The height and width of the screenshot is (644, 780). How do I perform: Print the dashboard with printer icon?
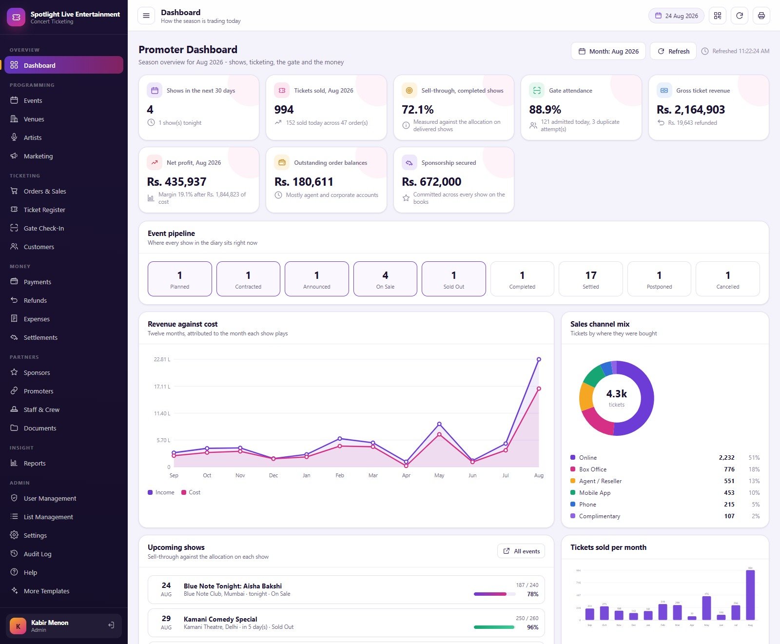point(761,16)
